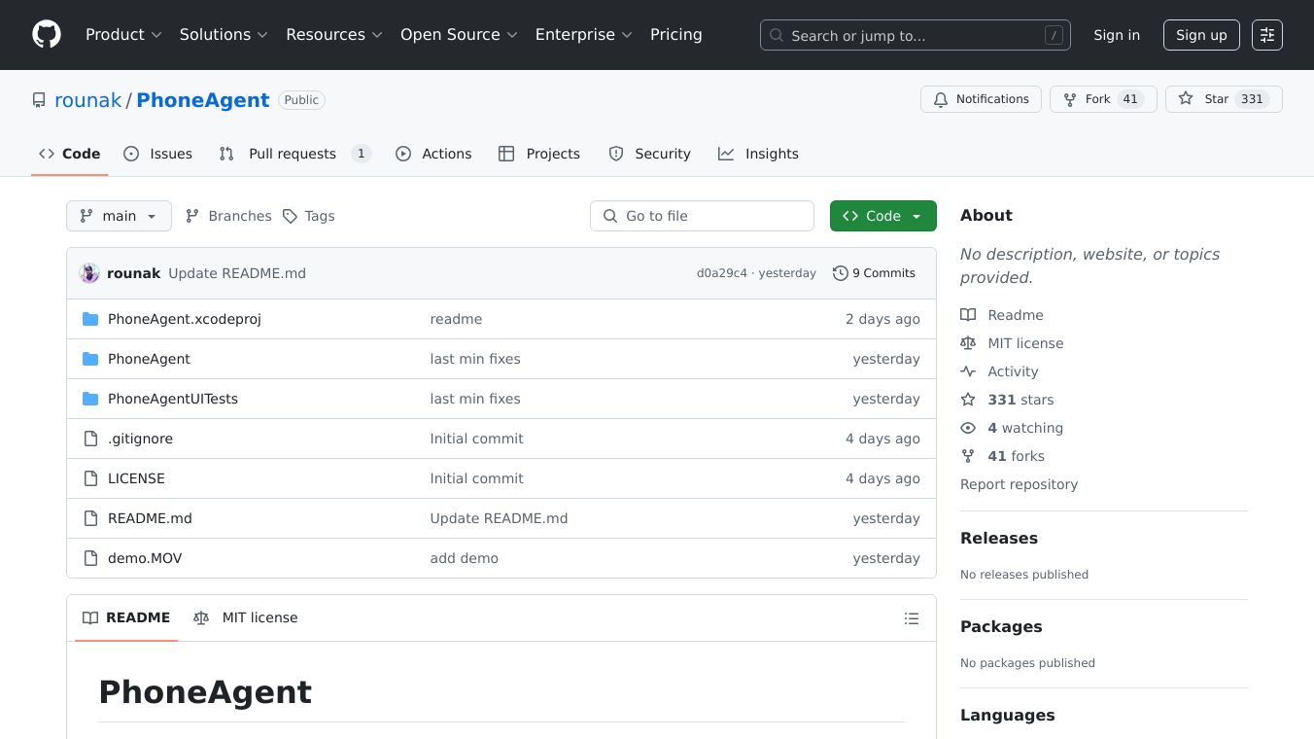
Task: Click the Go to file field
Action: (702, 216)
